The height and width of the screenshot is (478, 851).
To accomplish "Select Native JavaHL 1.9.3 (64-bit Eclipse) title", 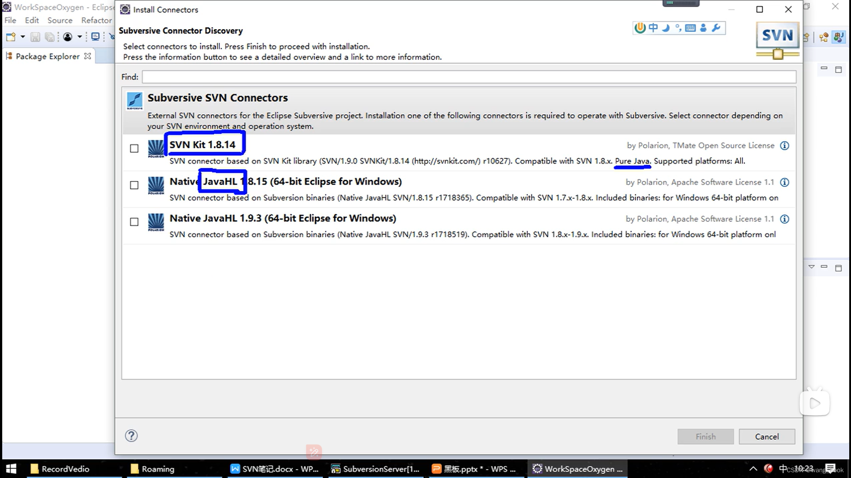I will pos(283,218).
